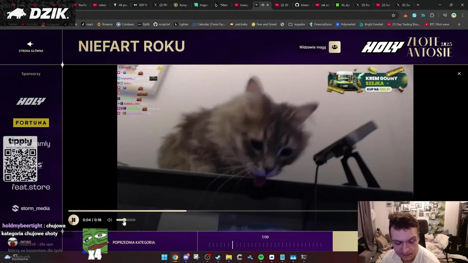
Task: Open the script.txt bookmark
Action: click(162, 24)
